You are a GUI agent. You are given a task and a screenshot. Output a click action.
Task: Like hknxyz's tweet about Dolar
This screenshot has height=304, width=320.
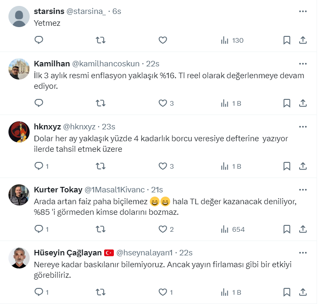pos(163,166)
